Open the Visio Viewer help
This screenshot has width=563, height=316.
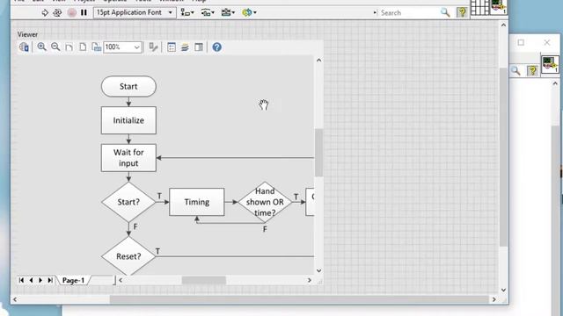tap(217, 47)
